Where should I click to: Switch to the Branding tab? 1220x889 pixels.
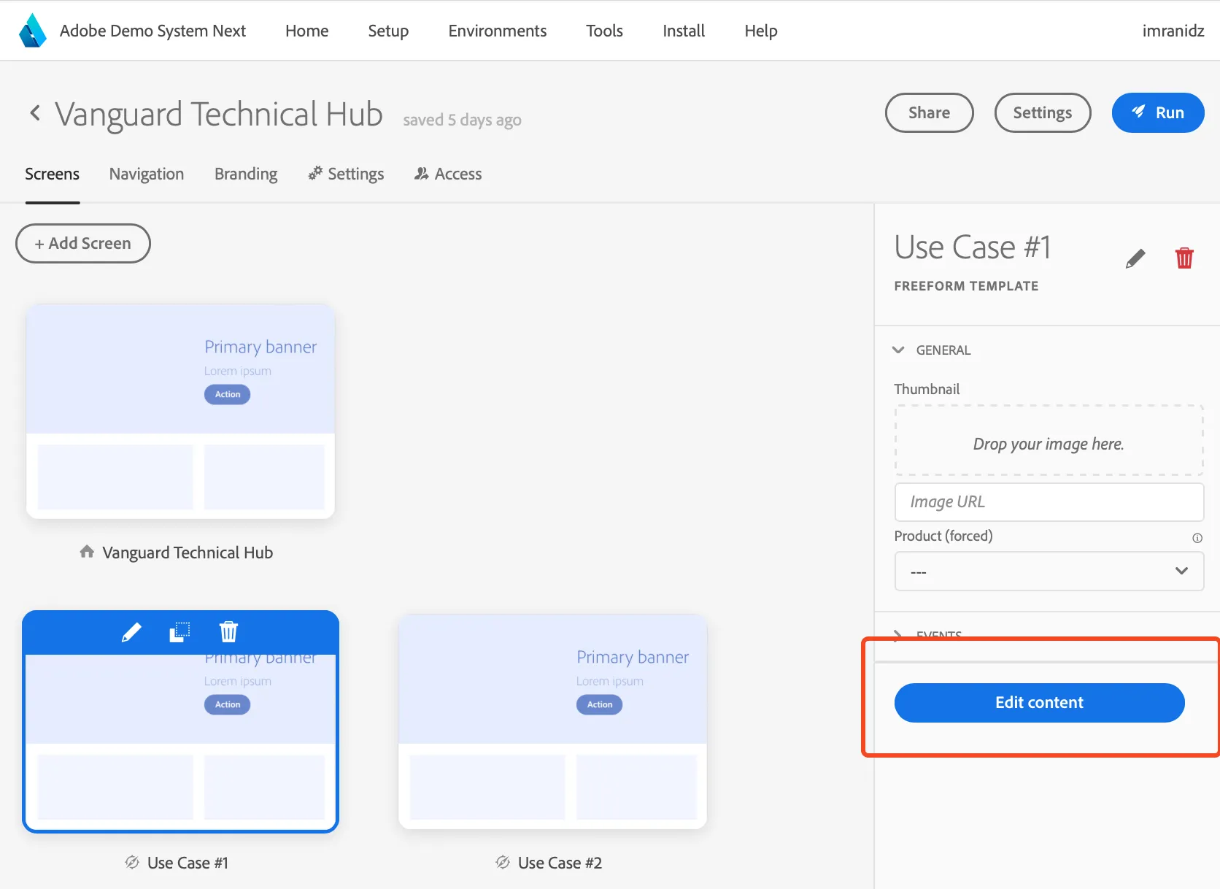pyautogui.click(x=246, y=174)
